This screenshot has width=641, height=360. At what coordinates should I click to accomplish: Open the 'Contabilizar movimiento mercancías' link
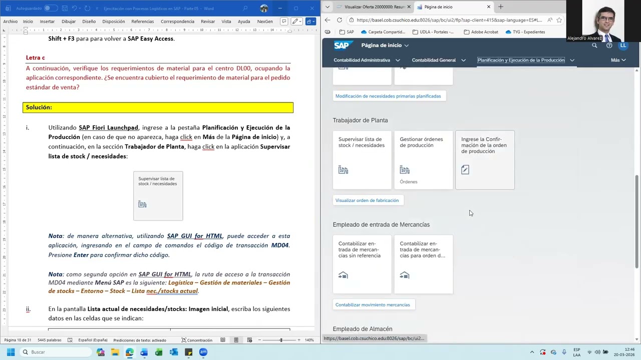coord(373,305)
